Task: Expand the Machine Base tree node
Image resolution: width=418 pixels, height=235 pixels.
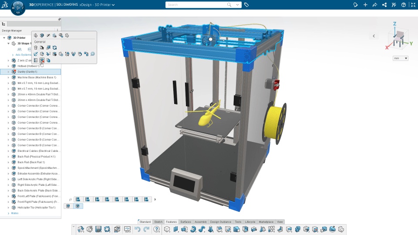Action: pos(8,77)
